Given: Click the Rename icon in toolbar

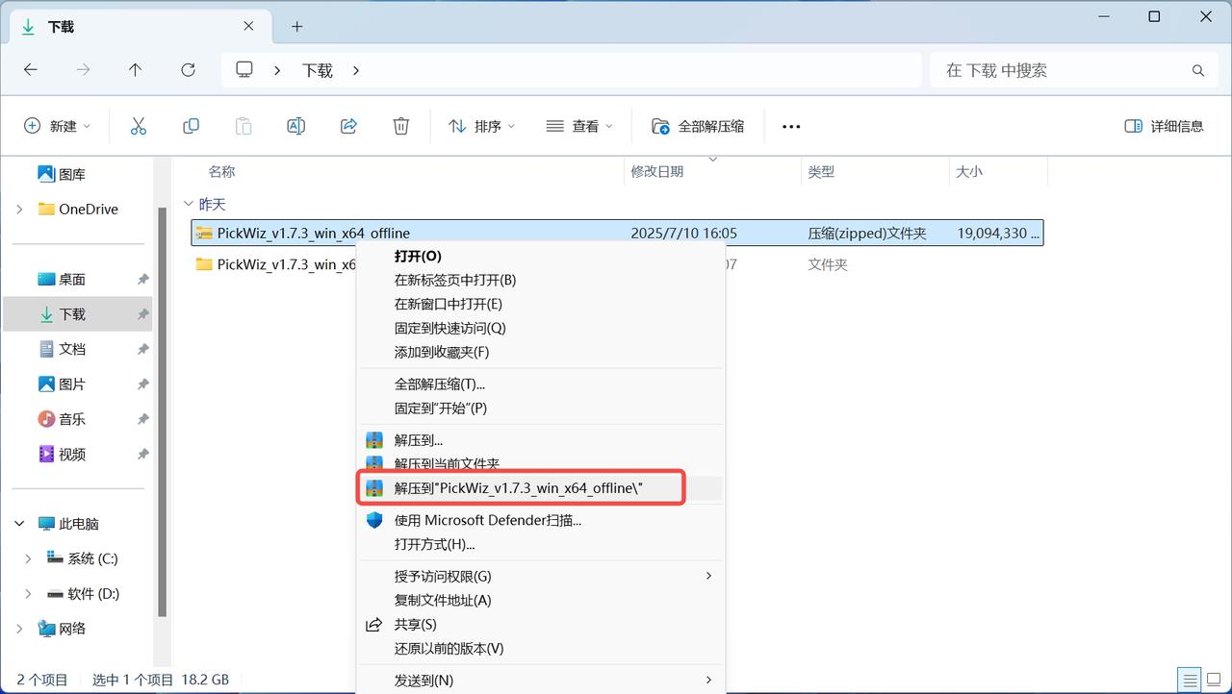Looking at the screenshot, I should 296,126.
